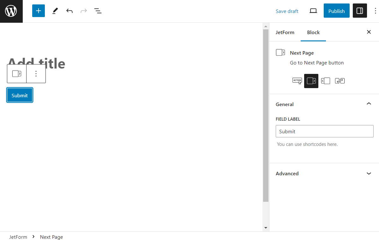Click the Redo icon
Screen dimensions: 379x240
(x=83, y=10)
